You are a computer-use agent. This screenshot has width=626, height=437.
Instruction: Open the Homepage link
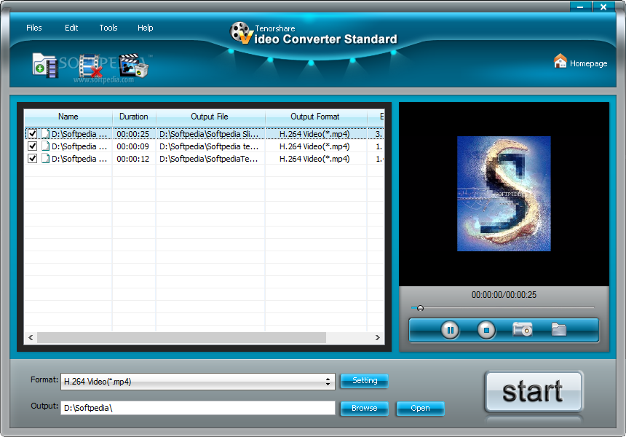click(588, 63)
